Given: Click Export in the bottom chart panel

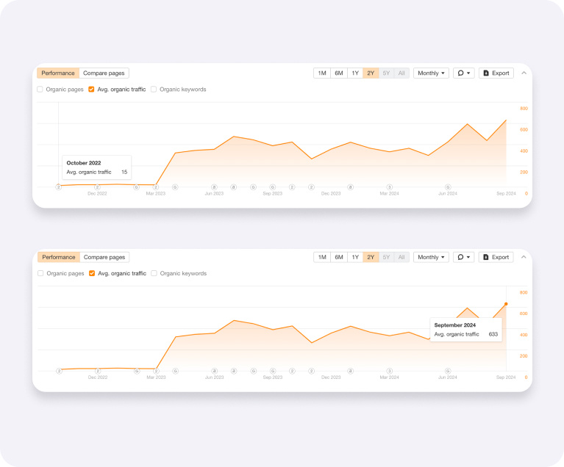Looking at the screenshot, I should pyautogui.click(x=496, y=257).
